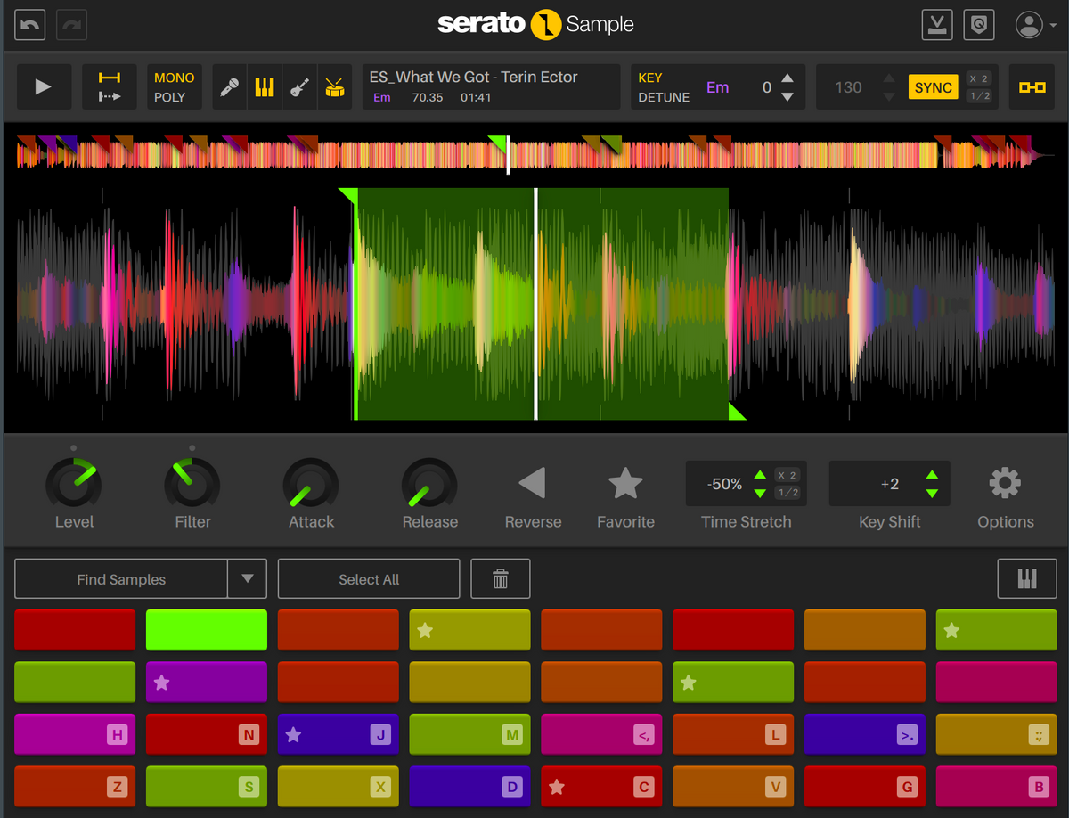1069x818 pixels.
Task: Open the Find Samples dropdown arrow
Action: pyautogui.click(x=247, y=578)
